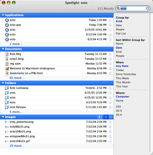This screenshot has height=155, width=153.
Task: Click the Ecto Lockaway folder icon
Action: point(7,88)
